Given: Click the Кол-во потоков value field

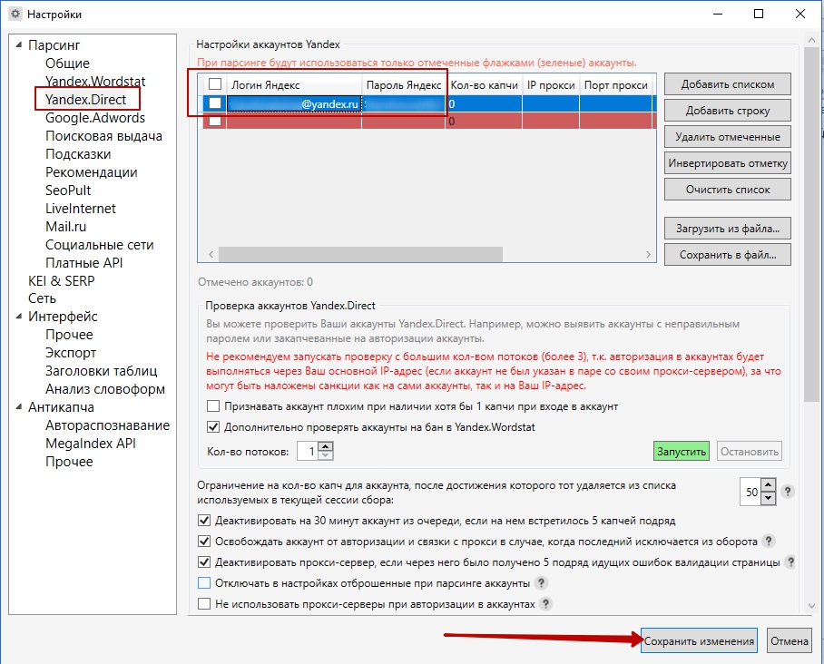Looking at the screenshot, I should (x=308, y=451).
